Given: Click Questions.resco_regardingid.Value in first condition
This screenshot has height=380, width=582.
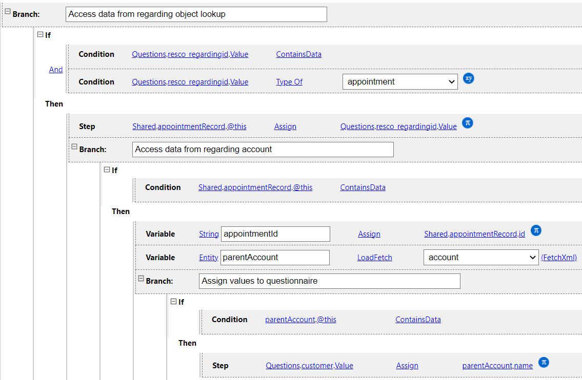Looking at the screenshot, I should 190,54.
